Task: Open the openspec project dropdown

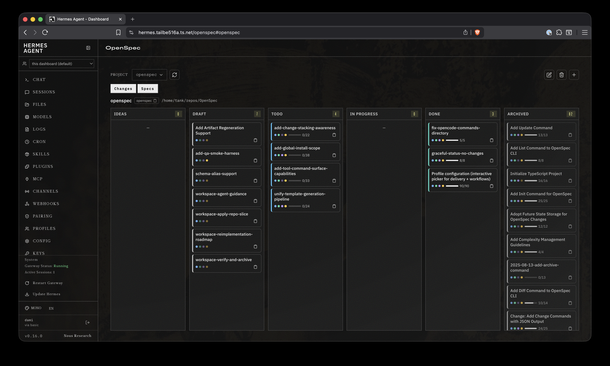Action: pos(149,75)
